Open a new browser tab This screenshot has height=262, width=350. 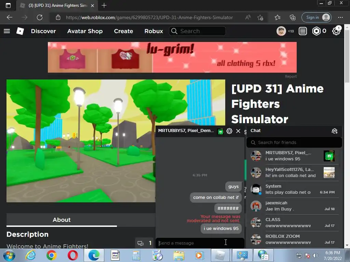point(104,5)
